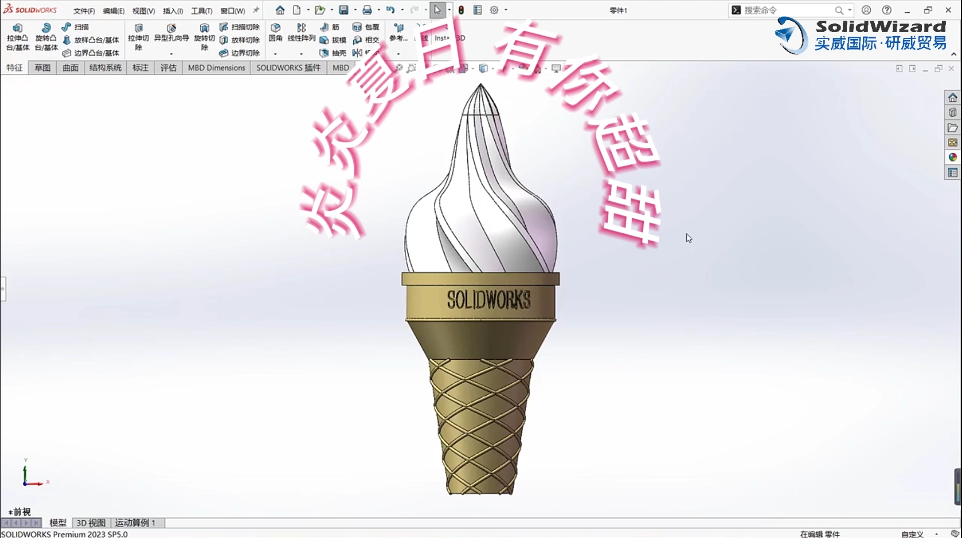Undo the last action
The image size is (962, 538).
(x=390, y=10)
